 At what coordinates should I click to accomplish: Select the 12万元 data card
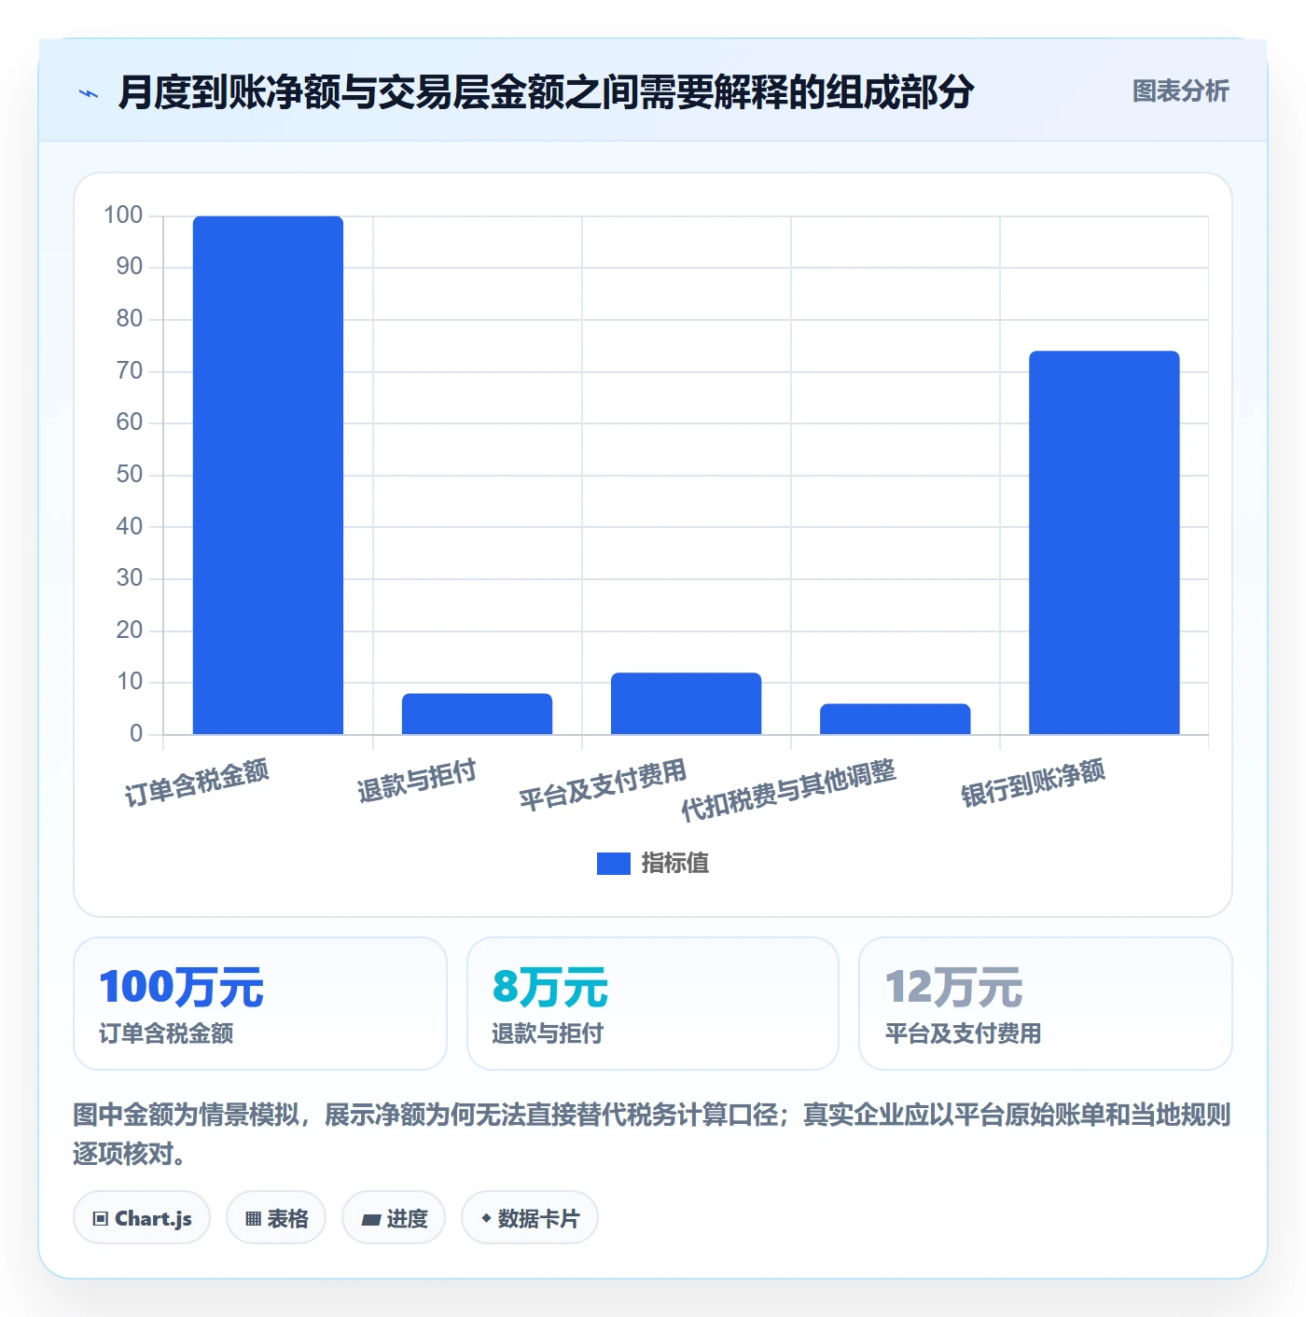point(1046,1004)
